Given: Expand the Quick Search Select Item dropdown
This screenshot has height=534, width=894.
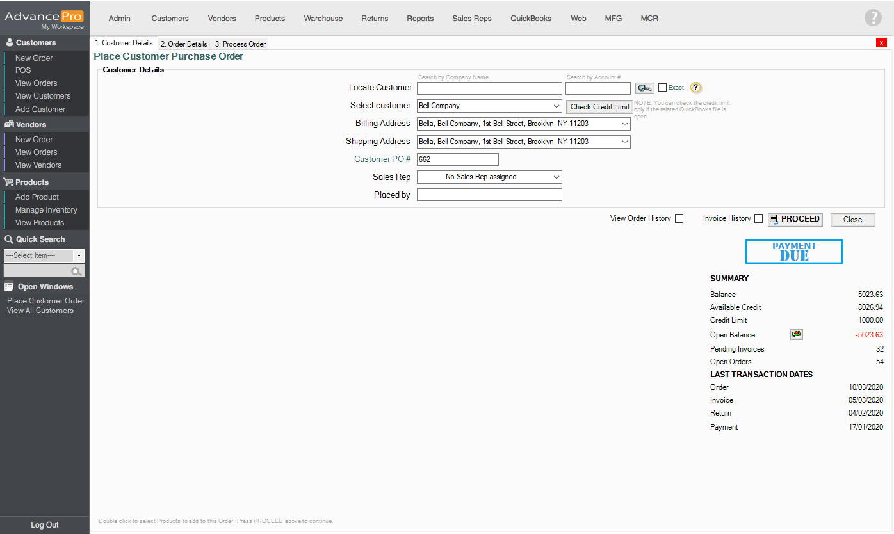Looking at the screenshot, I should click(x=79, y=255).
